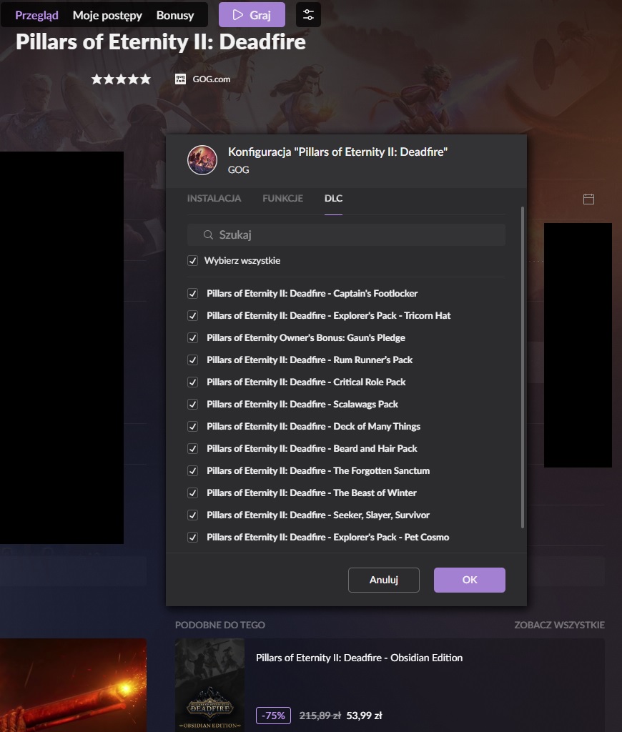Click the PODOBNE DO TEGO heading

(x=220, y=625)
